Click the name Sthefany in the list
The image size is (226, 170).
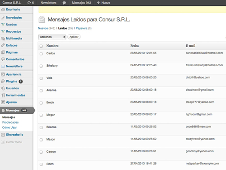click(x=52, y=66)
